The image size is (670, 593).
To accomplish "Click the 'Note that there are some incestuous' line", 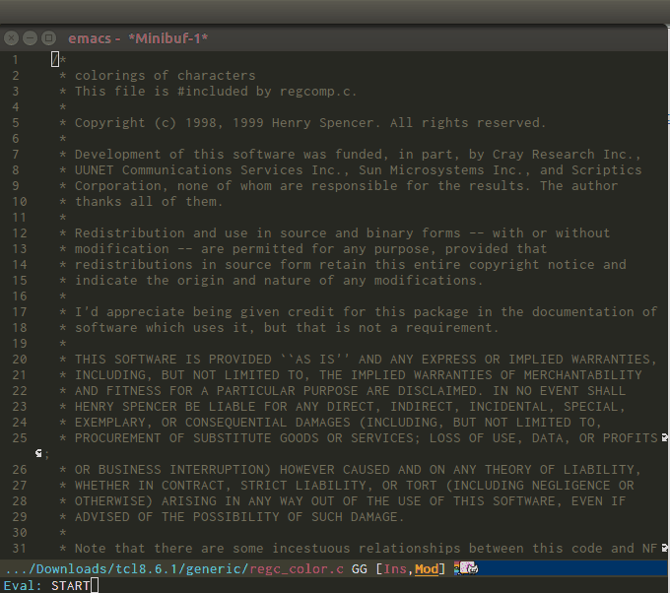I will pos(359,549).
